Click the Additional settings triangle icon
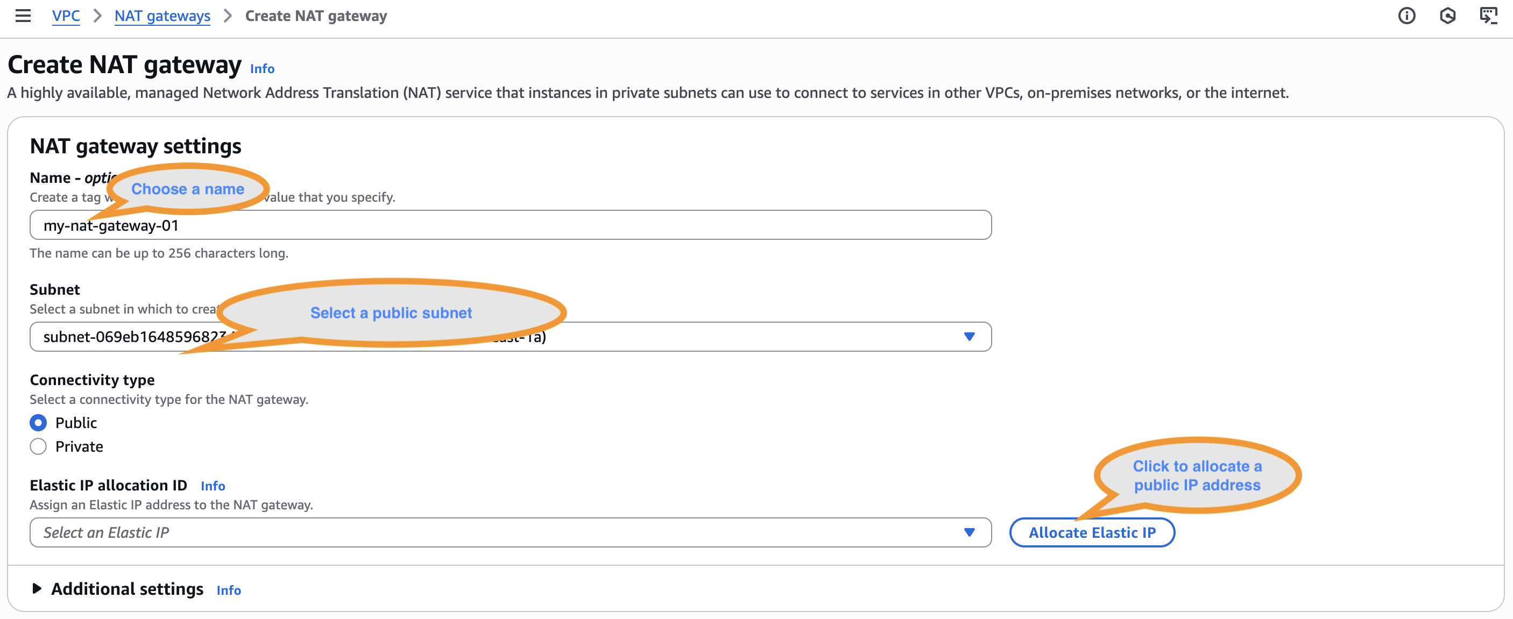 37,588
